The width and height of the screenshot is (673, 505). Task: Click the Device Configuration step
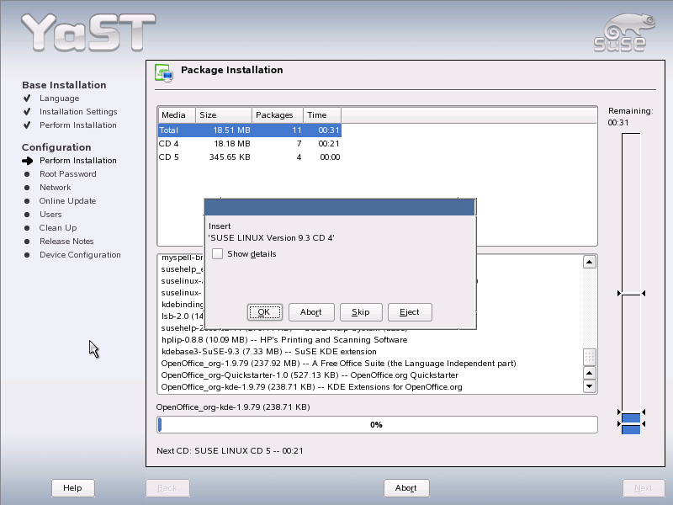(80, 255)
